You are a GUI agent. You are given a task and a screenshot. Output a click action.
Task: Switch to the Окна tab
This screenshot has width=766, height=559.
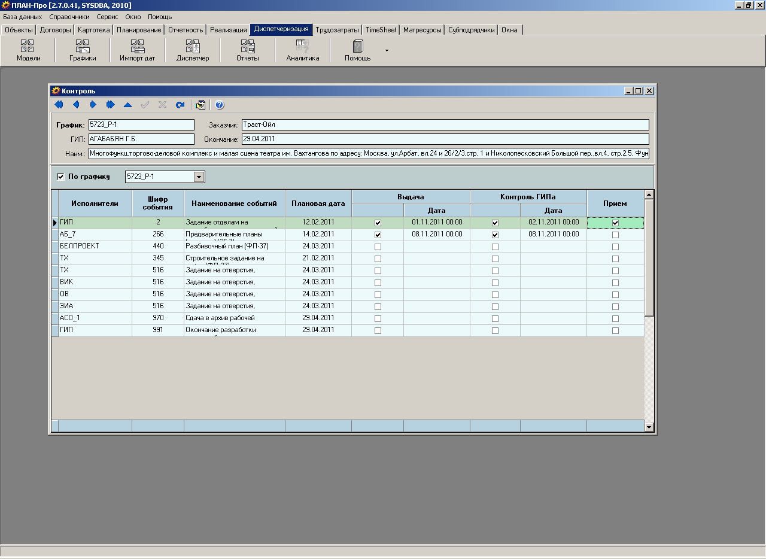point(510,29)
